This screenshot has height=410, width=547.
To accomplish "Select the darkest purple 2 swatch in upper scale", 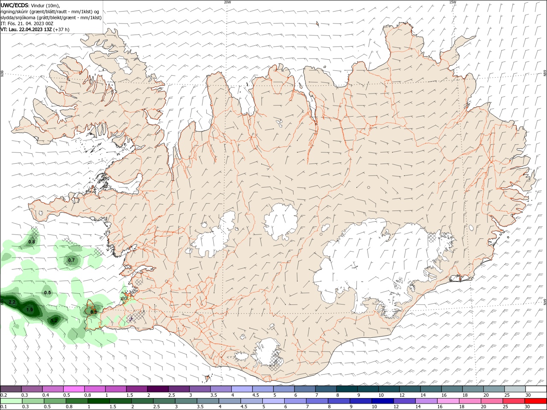I will [x=158, y=389].
